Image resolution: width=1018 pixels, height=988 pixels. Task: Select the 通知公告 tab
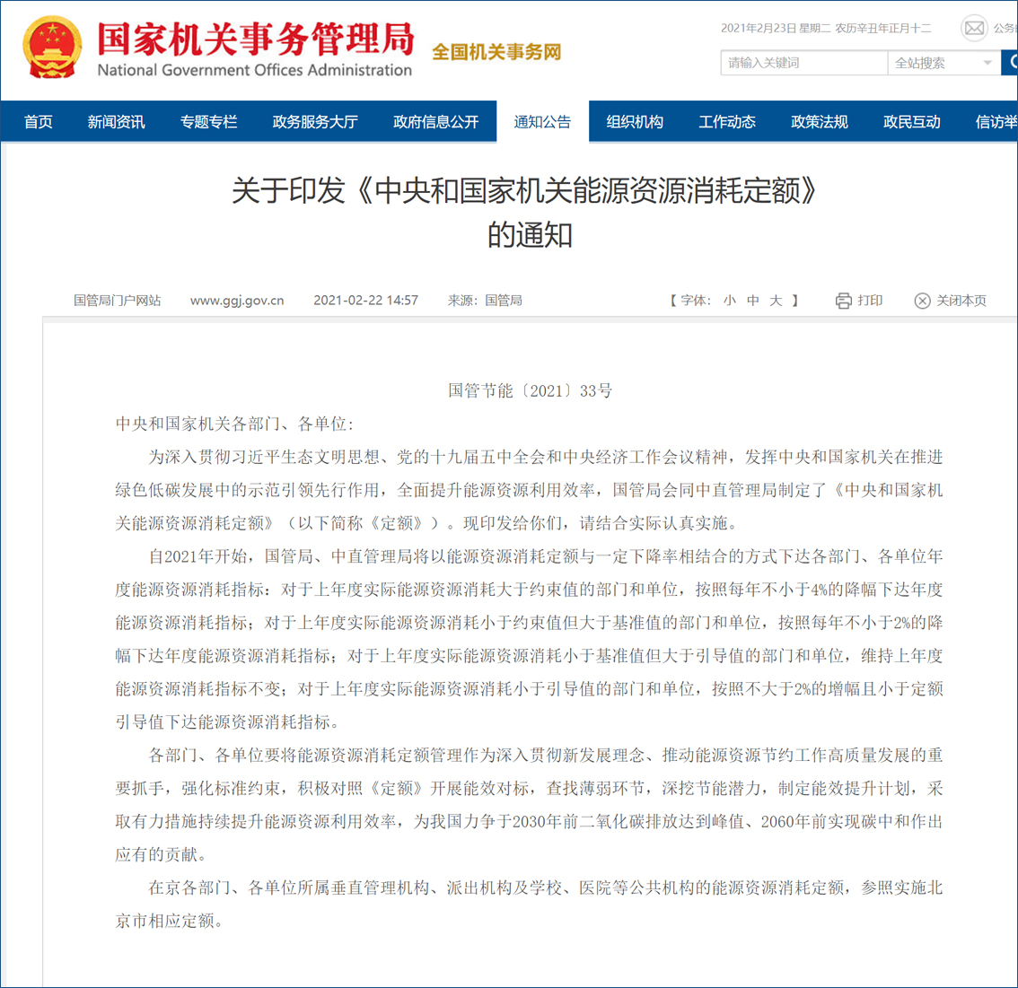pyautogui.click(x=543, y=121)
